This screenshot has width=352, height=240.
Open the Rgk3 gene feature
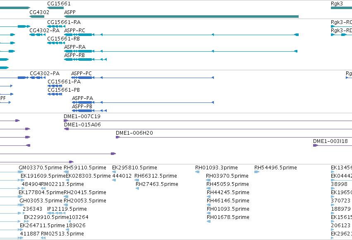point(341,8)
